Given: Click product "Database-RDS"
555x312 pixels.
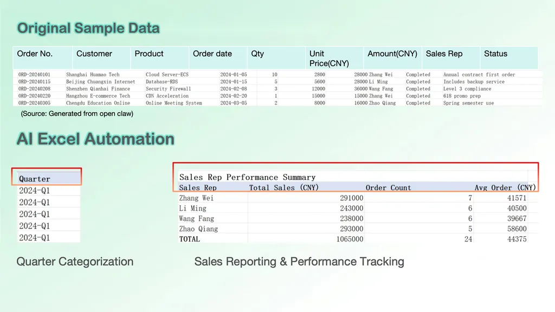Looking at the screenshot, I should 162,82.
